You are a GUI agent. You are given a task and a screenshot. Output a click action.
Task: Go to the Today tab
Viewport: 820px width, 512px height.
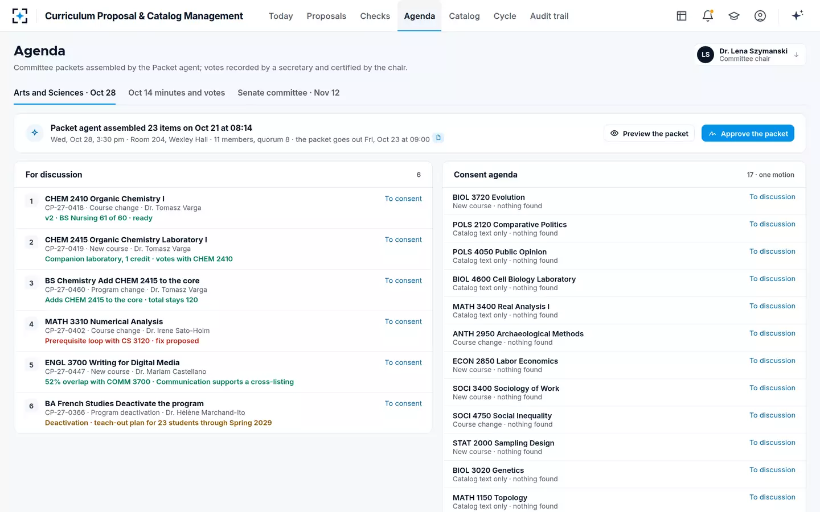click(281, 16)
